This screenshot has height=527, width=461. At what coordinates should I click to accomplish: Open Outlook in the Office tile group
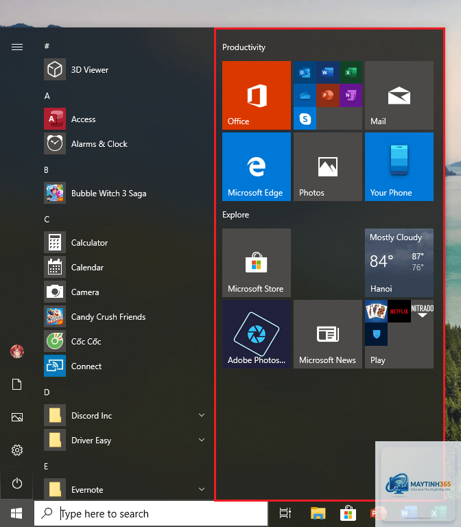305,72
